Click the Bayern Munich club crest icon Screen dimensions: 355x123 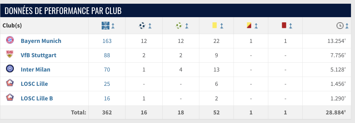tap(10, 40)
